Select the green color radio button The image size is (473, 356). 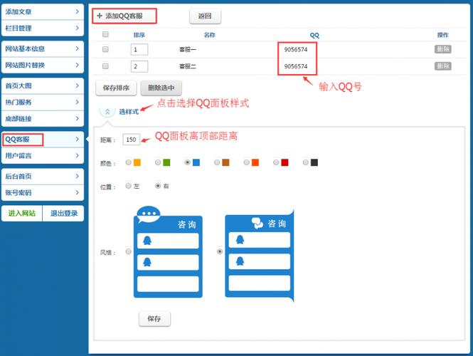coord(158,162)
